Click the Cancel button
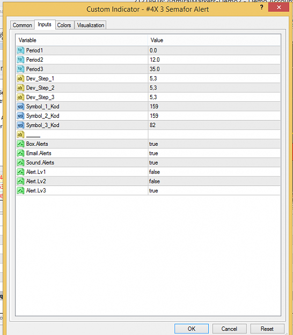293x335 pixels. click(229, 329)
